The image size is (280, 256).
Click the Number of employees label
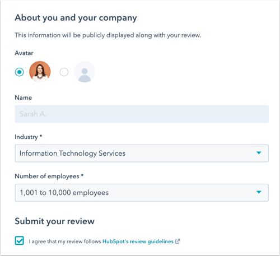pos(49,176)
